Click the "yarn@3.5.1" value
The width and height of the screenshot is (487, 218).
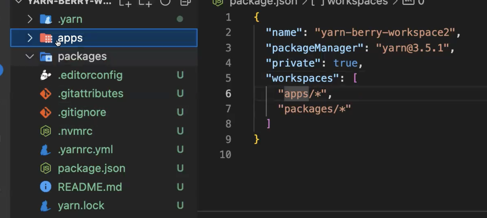click(412, 48)
